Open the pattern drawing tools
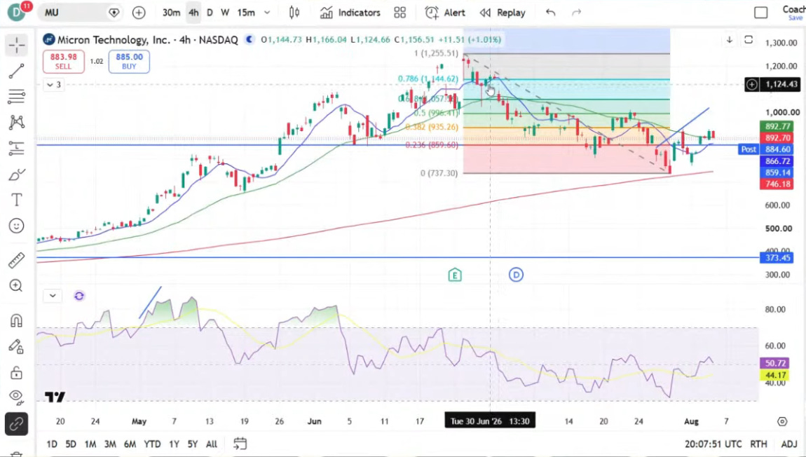The width and height of the screenshot is (806, 457). point(16,122)
